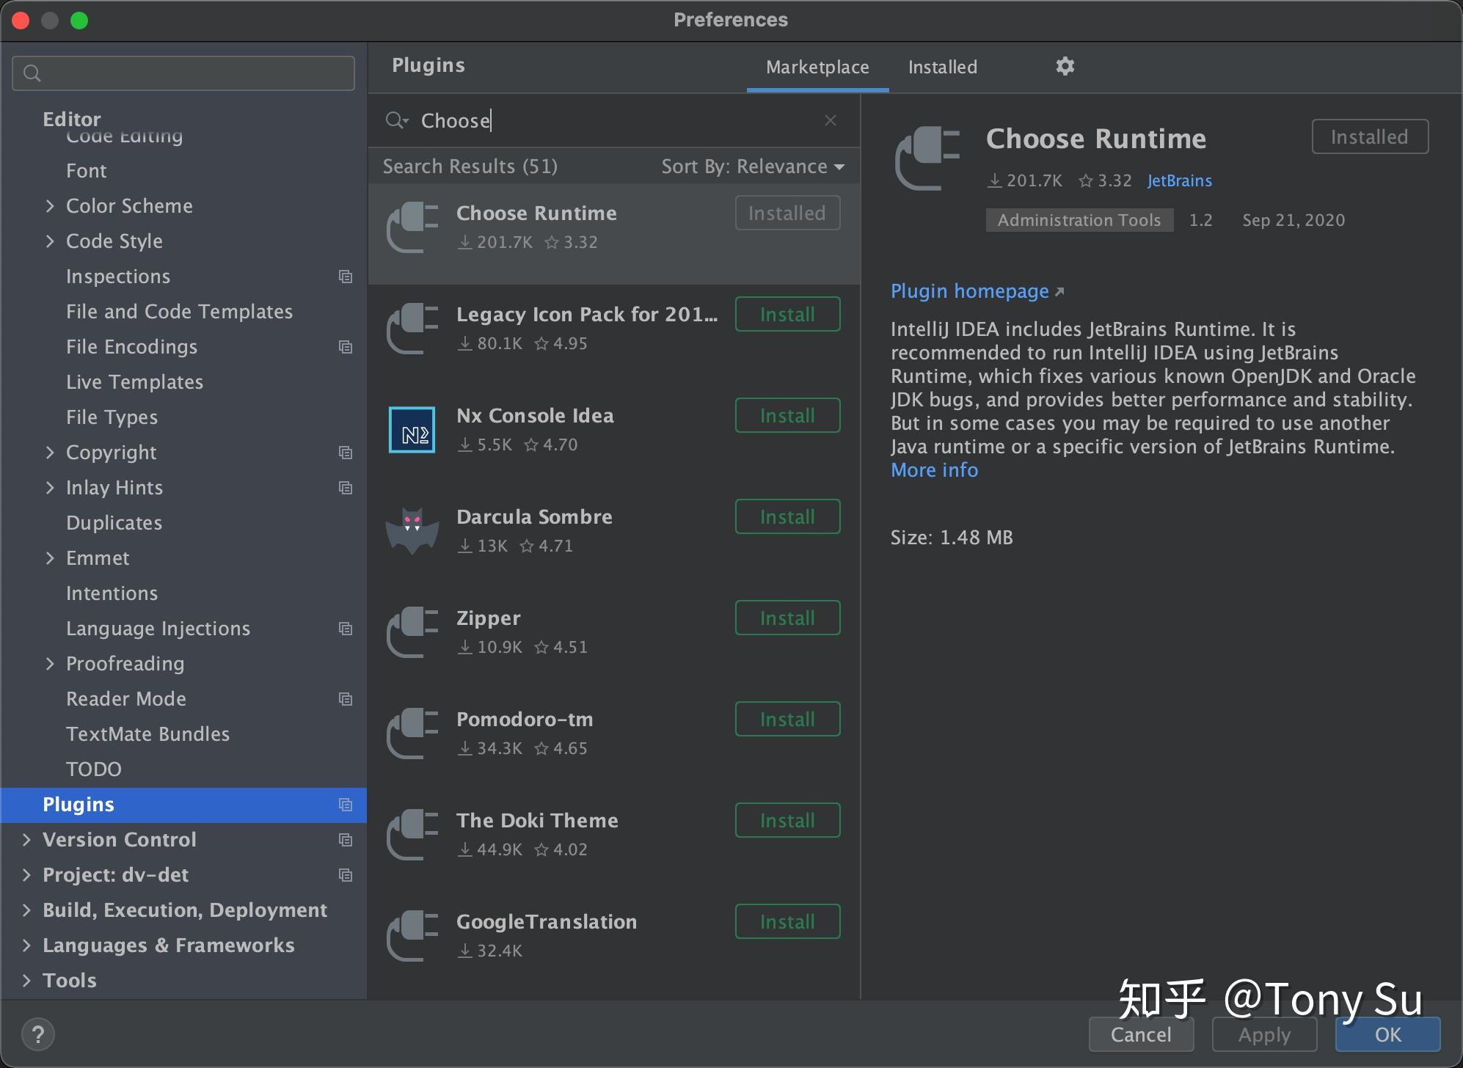This screenshot has width=1463, height=1068.
Task: Click The Doki Theme plugin icon
Action: pos(412,834)
